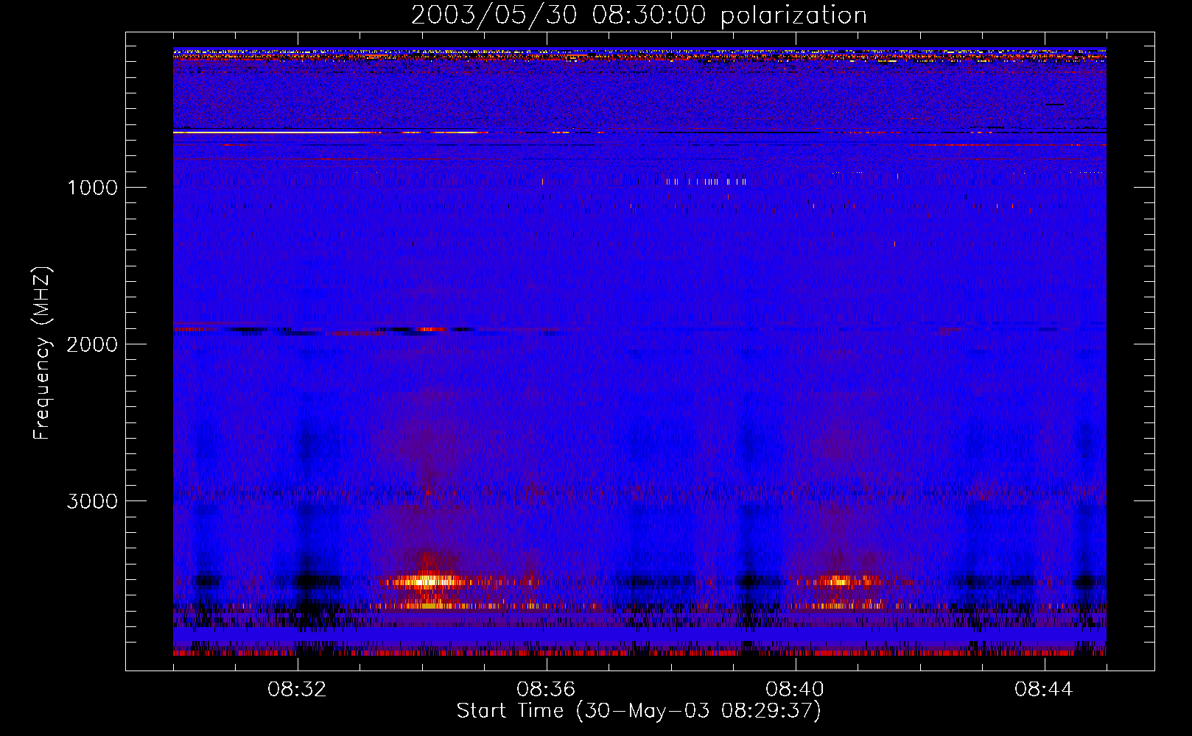Click the 3000 frequency tick label
Image resolution: width=1192 pixels, height=736 pixels.
click(x=92, y=501)
